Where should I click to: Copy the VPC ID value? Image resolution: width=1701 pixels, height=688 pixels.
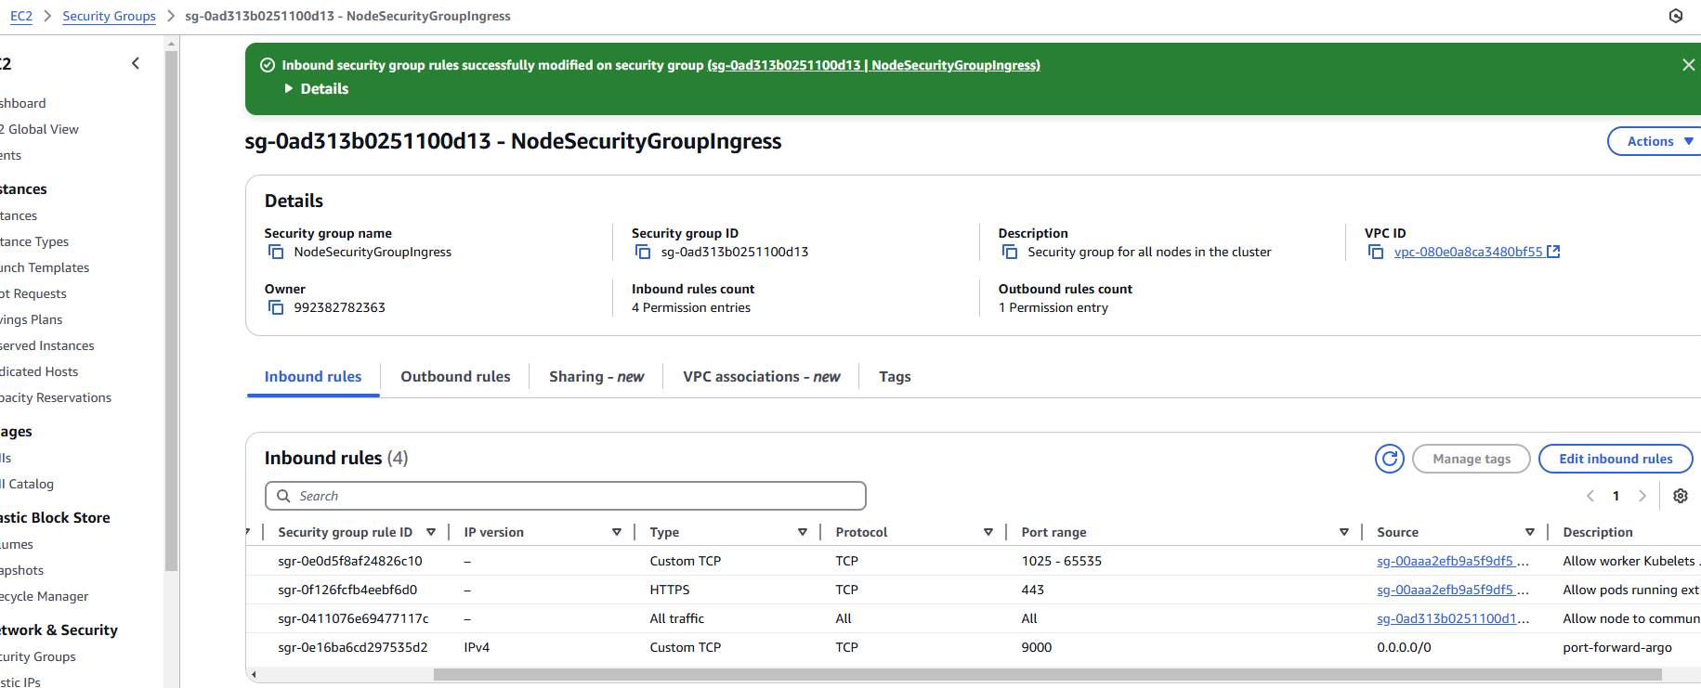click(1376, 252)
